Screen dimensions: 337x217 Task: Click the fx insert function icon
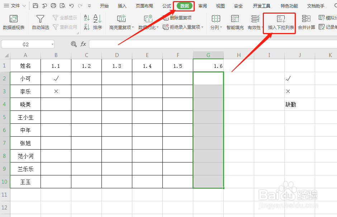[83, 44]
